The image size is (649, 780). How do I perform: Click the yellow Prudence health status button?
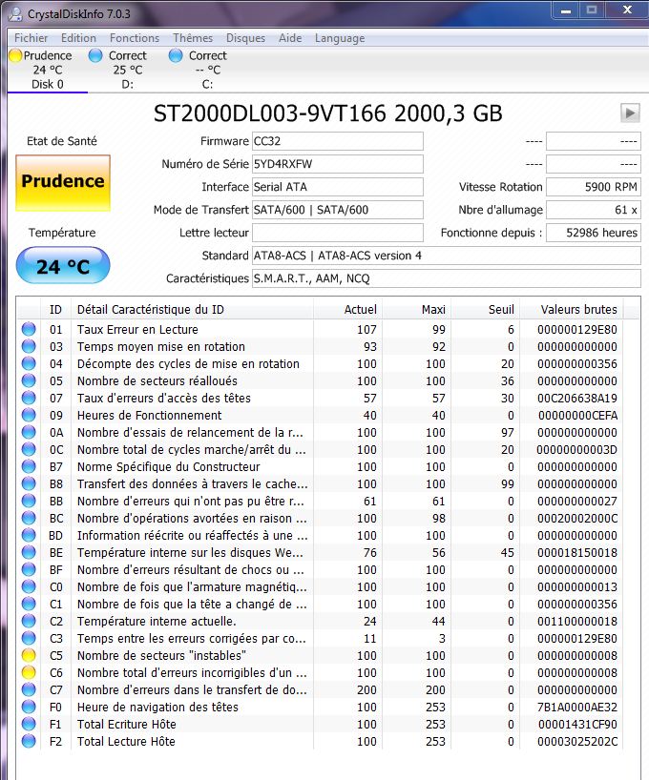coord(63,182)
